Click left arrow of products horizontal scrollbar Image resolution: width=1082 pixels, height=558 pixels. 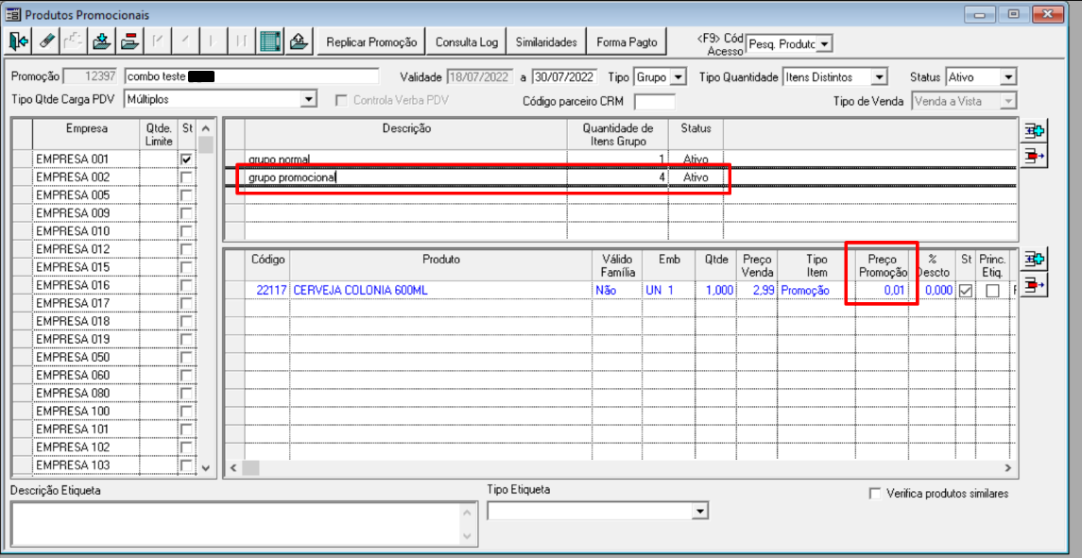point(233,467)
